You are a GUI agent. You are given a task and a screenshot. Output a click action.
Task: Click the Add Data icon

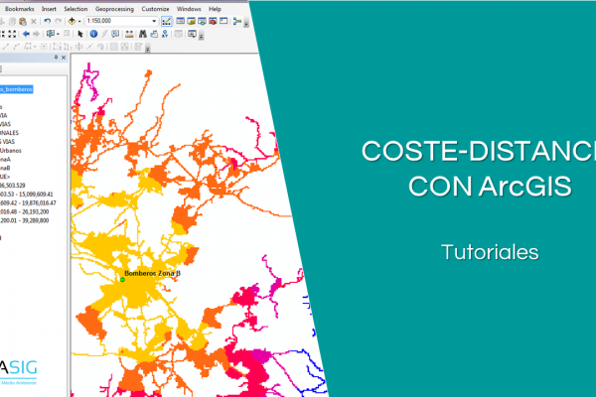73,21
